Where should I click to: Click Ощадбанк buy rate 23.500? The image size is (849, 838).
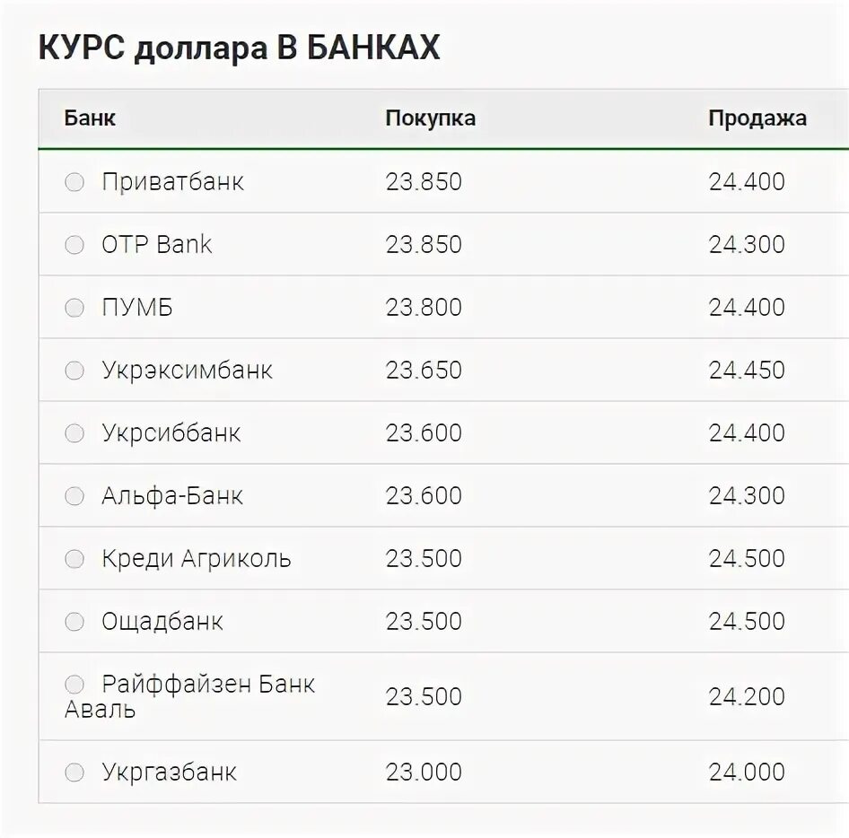pyautogui.click(x=424, y=622)
